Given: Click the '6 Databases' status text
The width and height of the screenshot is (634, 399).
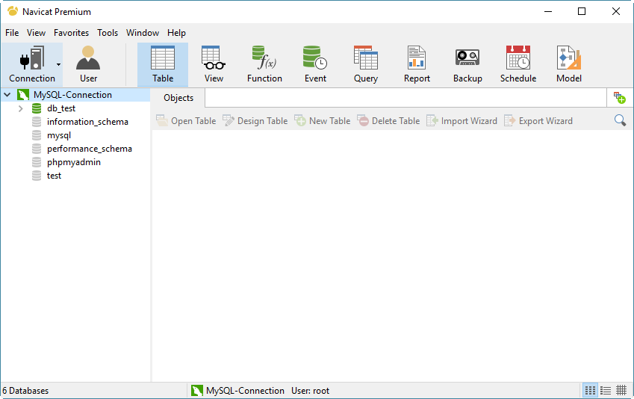Looking at the screenshot, I should [x=25, y=391].
